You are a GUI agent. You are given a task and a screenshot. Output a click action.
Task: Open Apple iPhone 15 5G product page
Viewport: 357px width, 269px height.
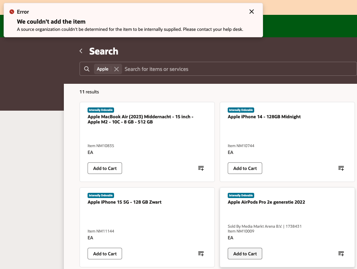pyautogui.click(x=124, y=202)
